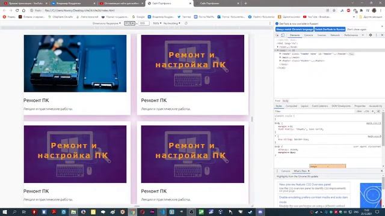This screenshot has width=385, height=216.
Task: Select the DOM Breakpoints pane tab
Action: 341,106
